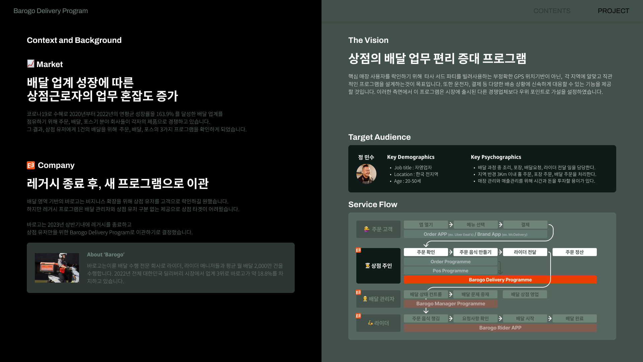Click the 주문 음식 챙김 flow step
This screenshot has height=362, width=643.
(x=426, y=318)
